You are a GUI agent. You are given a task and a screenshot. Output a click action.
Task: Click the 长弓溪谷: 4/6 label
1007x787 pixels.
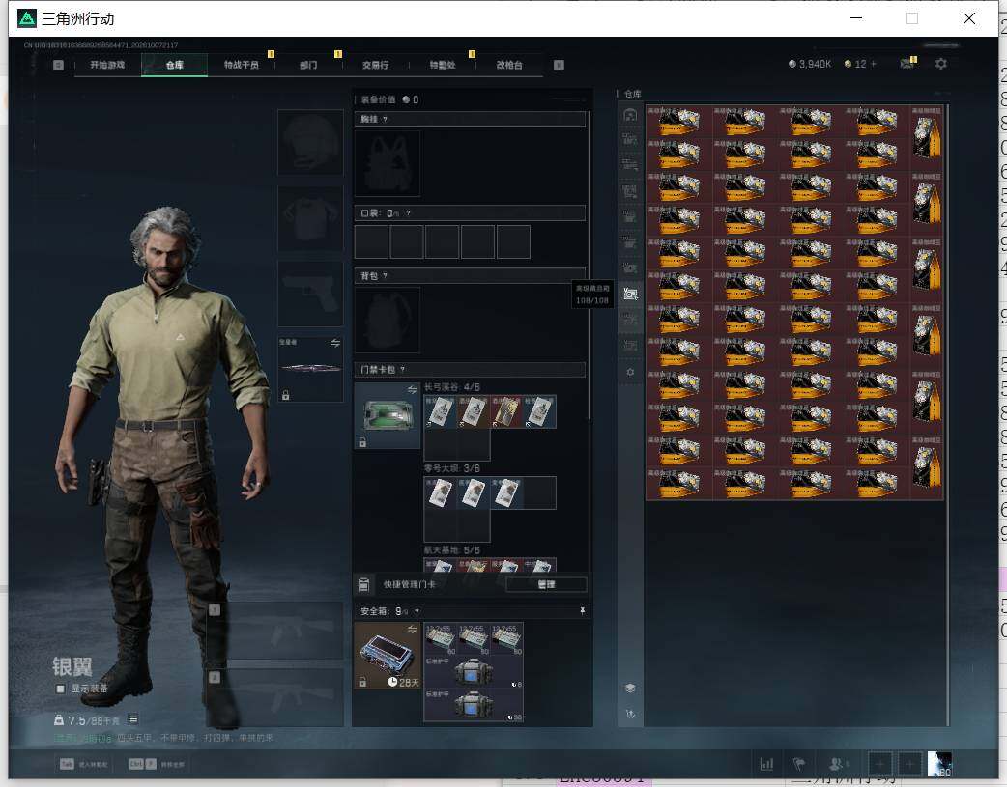pyautogui.click(x=451, y=387)
